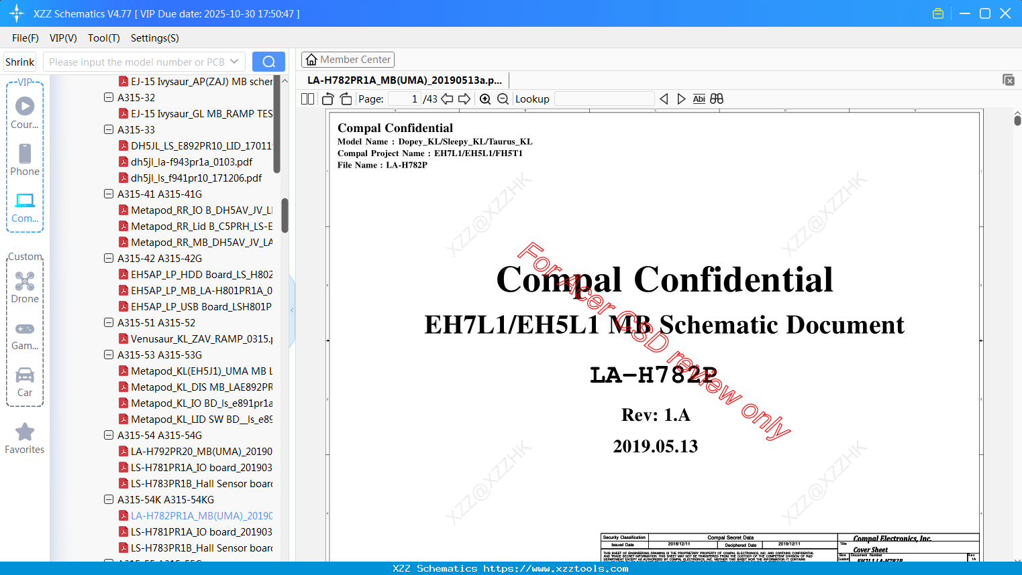This screenshot has height=575, width=1022.
Task: Click PDF icon beside dh5jl_la-f943pr1a_0103.pdf
Action: pyautogui.click(x=123, y=162)
